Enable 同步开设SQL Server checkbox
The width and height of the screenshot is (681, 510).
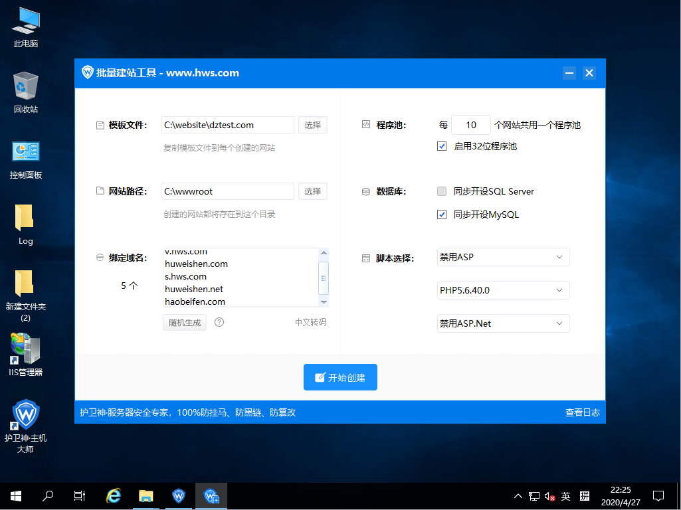pyautogui.click(x=442, y=191)
